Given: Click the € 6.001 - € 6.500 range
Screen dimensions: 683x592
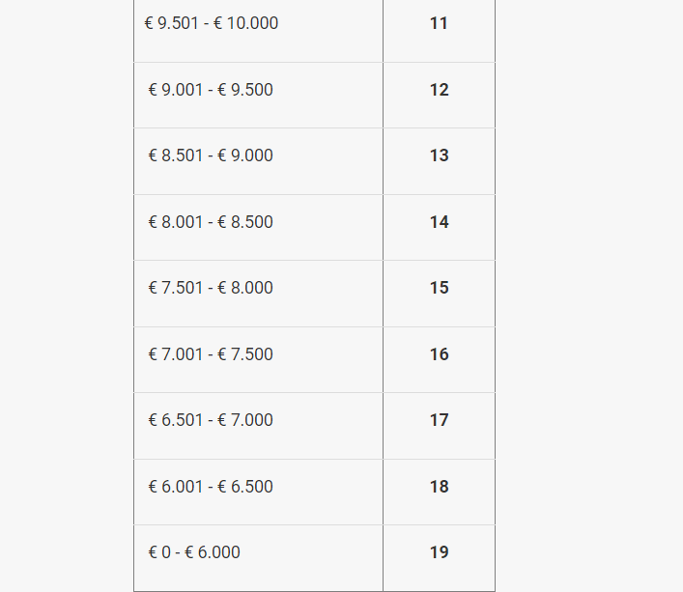Looking at the screenshot, I should (x=211, y=487).
